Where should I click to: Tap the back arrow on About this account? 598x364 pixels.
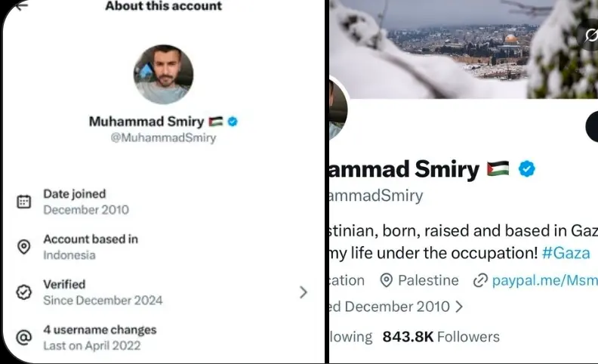pos(20,5)
